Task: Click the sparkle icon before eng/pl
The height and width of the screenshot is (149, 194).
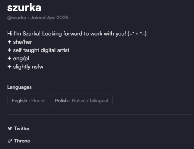Action: tap(10, 58)
